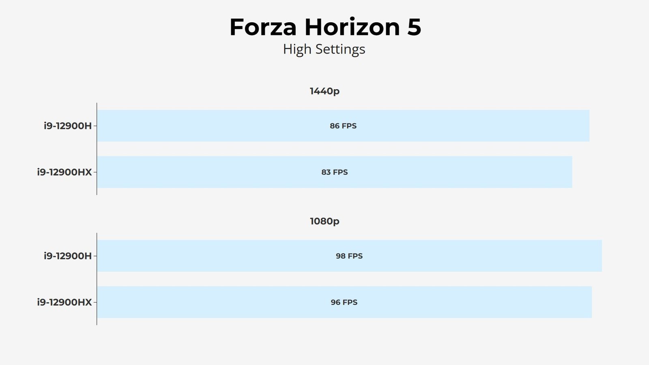Click the 83 FPS value text

[335, 172]
